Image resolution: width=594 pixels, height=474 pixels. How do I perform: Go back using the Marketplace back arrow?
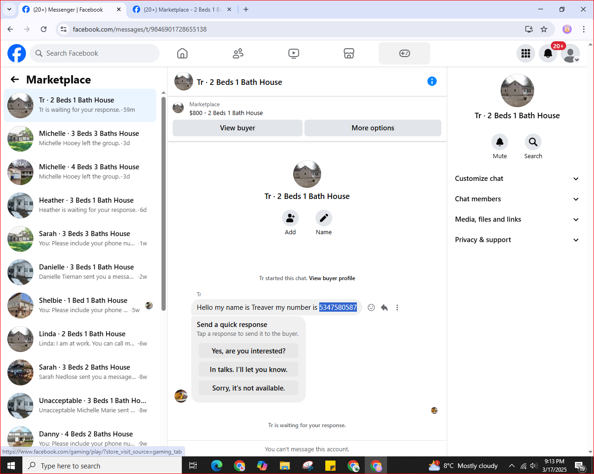click(15, 79)
